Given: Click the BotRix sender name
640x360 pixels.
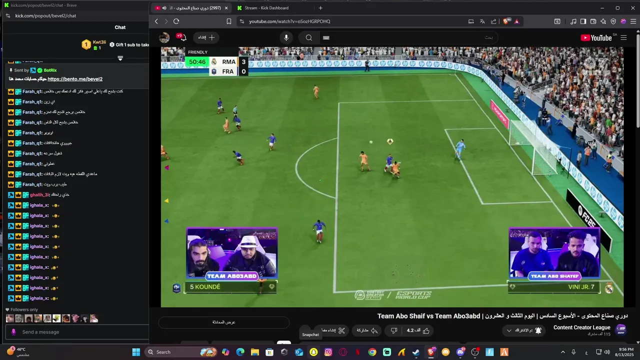Looking at the screenshot, I should point(50,70).
